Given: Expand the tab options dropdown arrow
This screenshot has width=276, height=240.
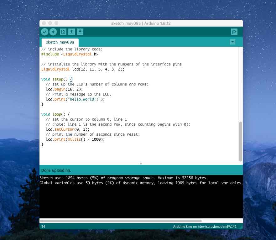Looking at the screenshot, I should tap(232, 42).
